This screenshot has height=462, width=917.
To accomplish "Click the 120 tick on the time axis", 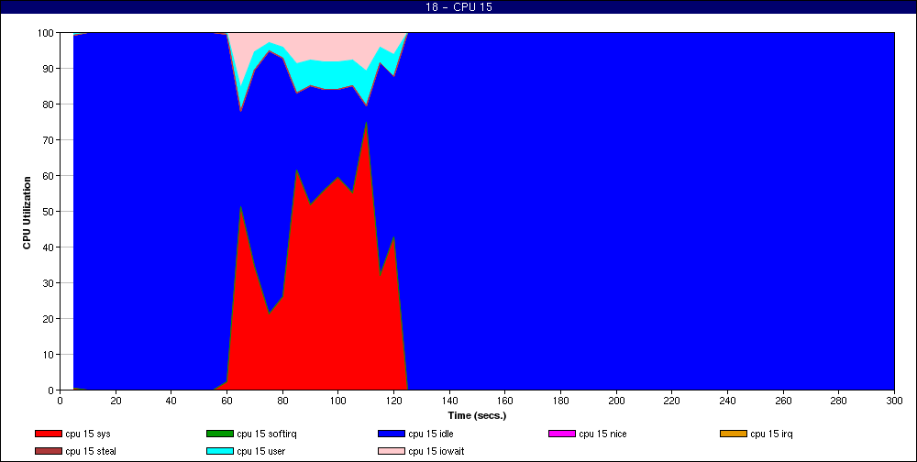I will coord(393,401).
